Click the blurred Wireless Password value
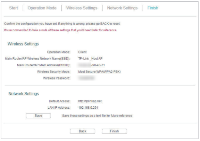This screenshot has height=141, width=200. pos(86,78)
